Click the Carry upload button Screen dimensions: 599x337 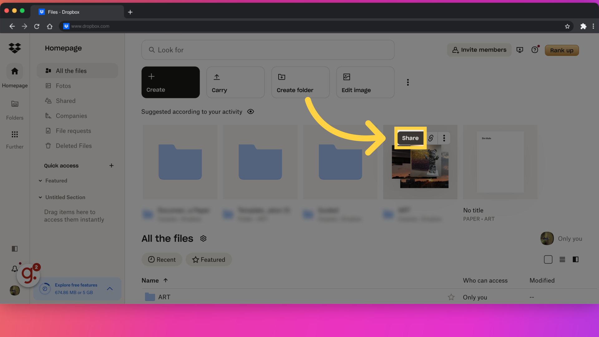click(x=236, y=82)
